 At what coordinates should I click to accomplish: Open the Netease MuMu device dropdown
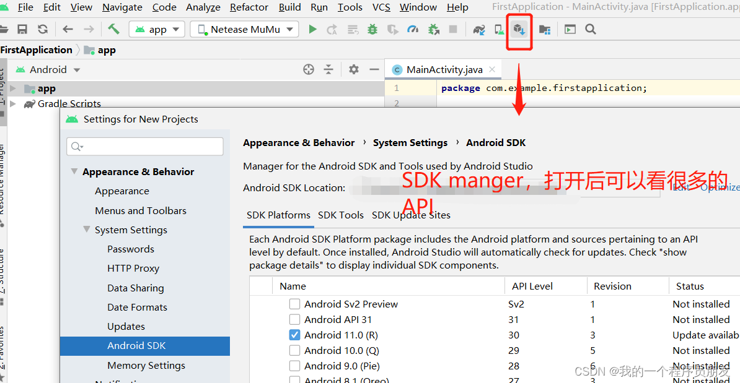pos(245,29)
